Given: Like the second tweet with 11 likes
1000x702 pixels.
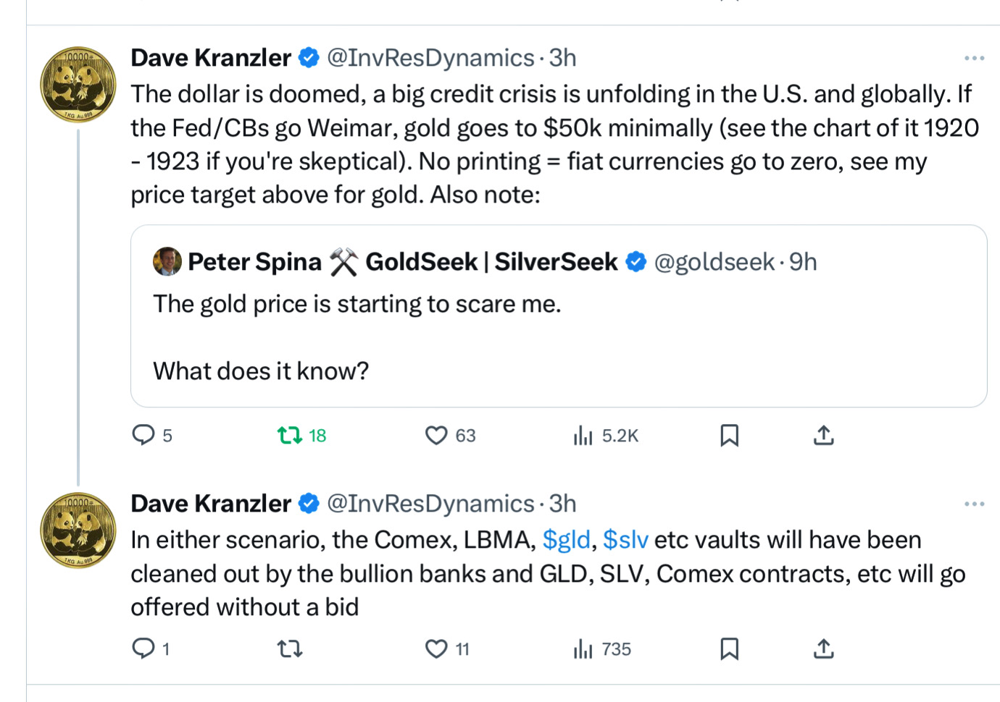Looking at the screenshot, I should 436,648.
